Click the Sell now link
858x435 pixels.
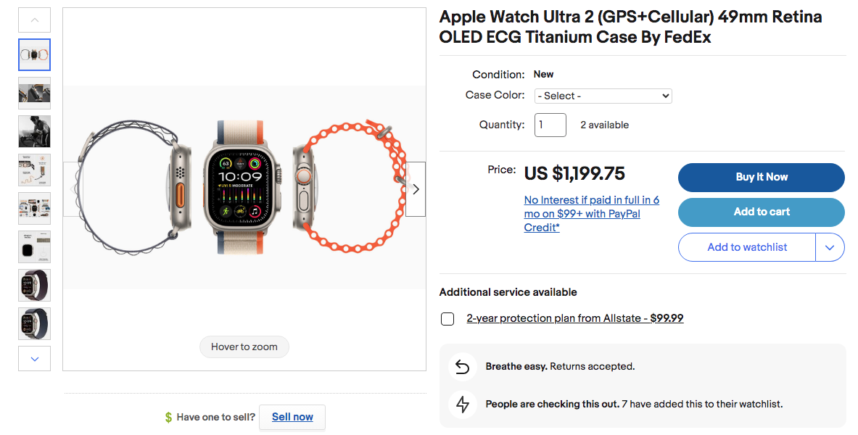pos(292,417)
